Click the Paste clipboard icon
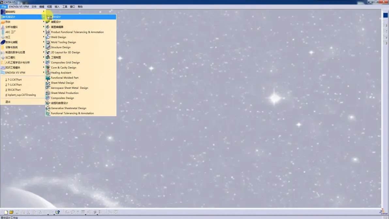Screen dimensions: 389x219 tap(40, 212)
